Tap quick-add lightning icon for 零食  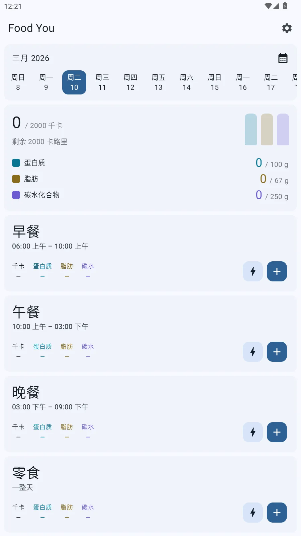[x=253, y=513]
